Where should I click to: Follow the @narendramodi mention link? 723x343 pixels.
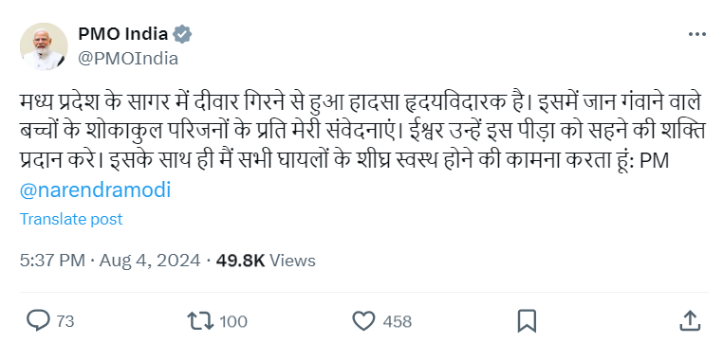[95, 190]
